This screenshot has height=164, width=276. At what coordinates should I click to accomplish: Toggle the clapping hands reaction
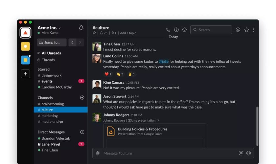[x=120, y=74]
